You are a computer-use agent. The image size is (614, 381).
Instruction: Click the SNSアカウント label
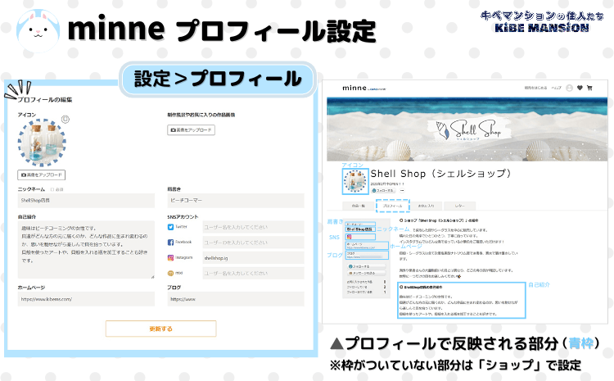[x=183, y=217]
